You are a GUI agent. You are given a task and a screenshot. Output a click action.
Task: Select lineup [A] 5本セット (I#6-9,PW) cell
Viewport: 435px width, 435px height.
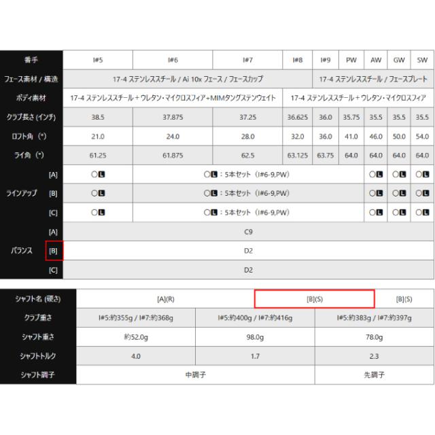tap(248, 175)
